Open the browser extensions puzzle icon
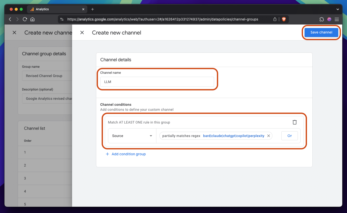Screen dimensions: 347x213 [x=322, y=19]
